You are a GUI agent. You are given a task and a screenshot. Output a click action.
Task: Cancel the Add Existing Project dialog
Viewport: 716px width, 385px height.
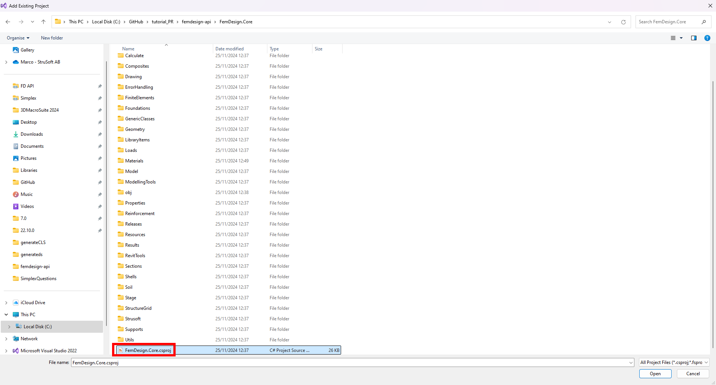(693, 374)
